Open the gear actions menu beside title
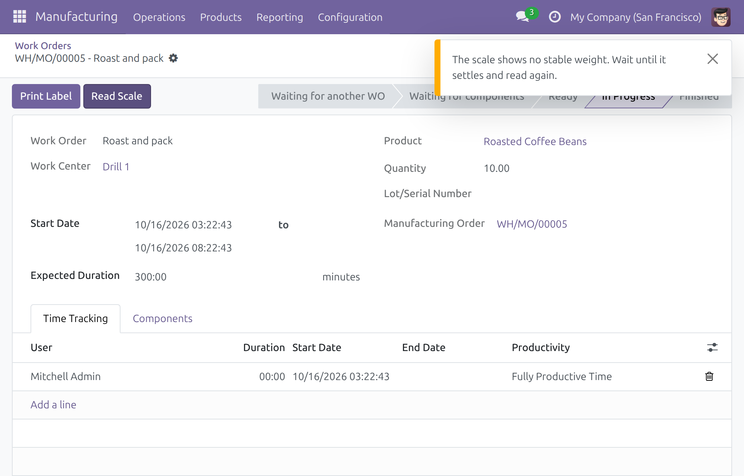 [x=173, y=58]
